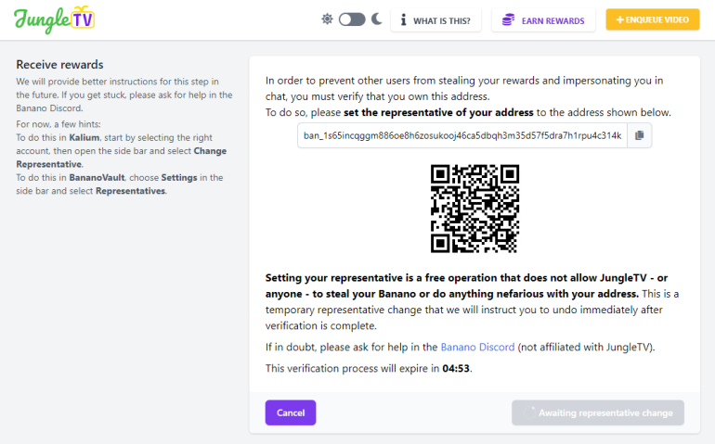Click the Enqueue Video button
Image resolution: width=715 pixels, height=444 pixels.
[653, 19]
